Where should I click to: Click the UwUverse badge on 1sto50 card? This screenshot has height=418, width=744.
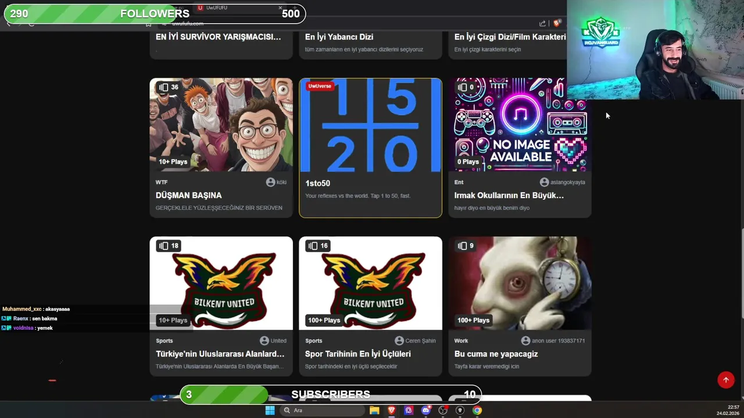[x=320, y=86]
